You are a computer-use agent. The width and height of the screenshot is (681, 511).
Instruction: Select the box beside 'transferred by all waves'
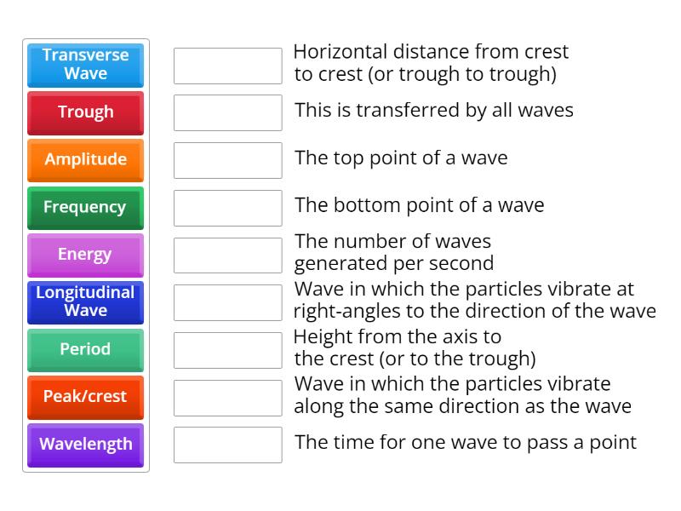pos(227,112)
